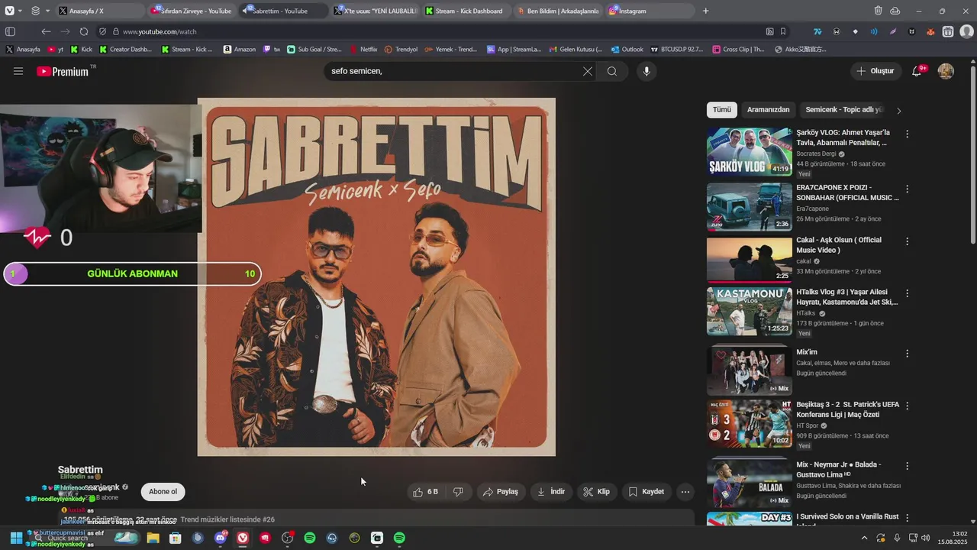977x550 pixels.
Task: Save video to playlist with Kaydet
Action: [x=646, y=492]
